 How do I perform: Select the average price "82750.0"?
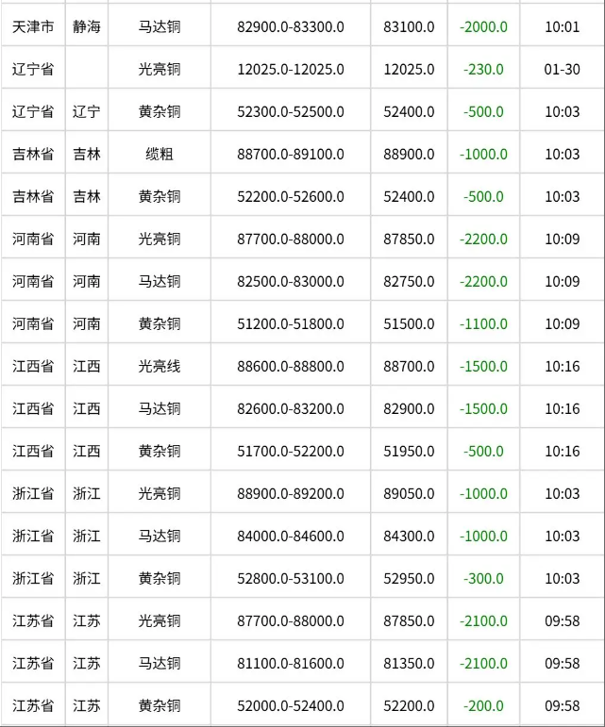[x=409, y=281]
